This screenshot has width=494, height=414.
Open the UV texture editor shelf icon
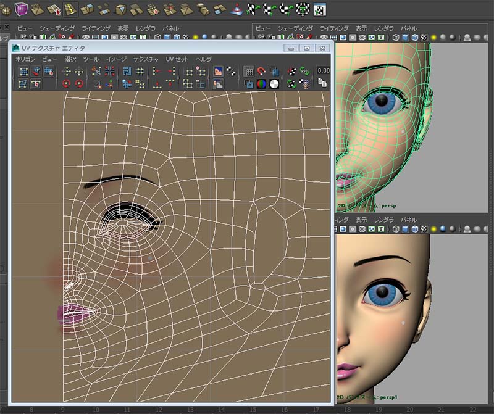tap(319, 10)
